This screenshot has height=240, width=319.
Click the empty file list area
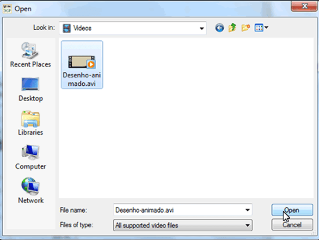[x=203, y=133]
